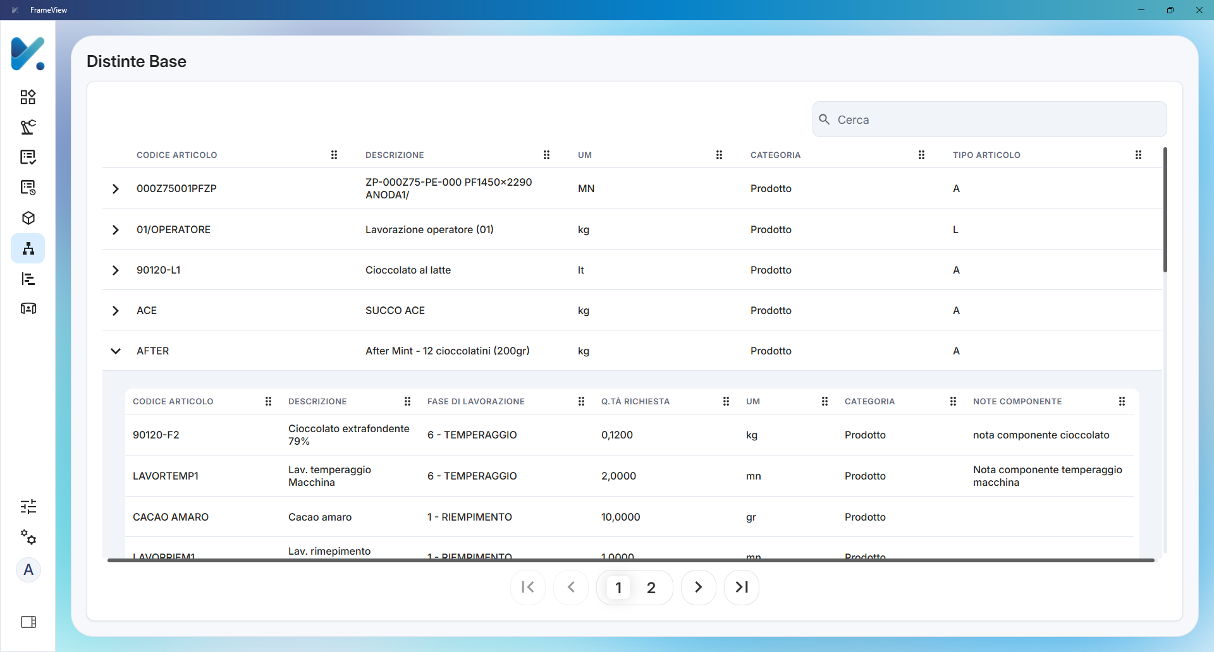
Task: Select the highlighted hierarchy tree sidebar icon
Action: point(28,248)
